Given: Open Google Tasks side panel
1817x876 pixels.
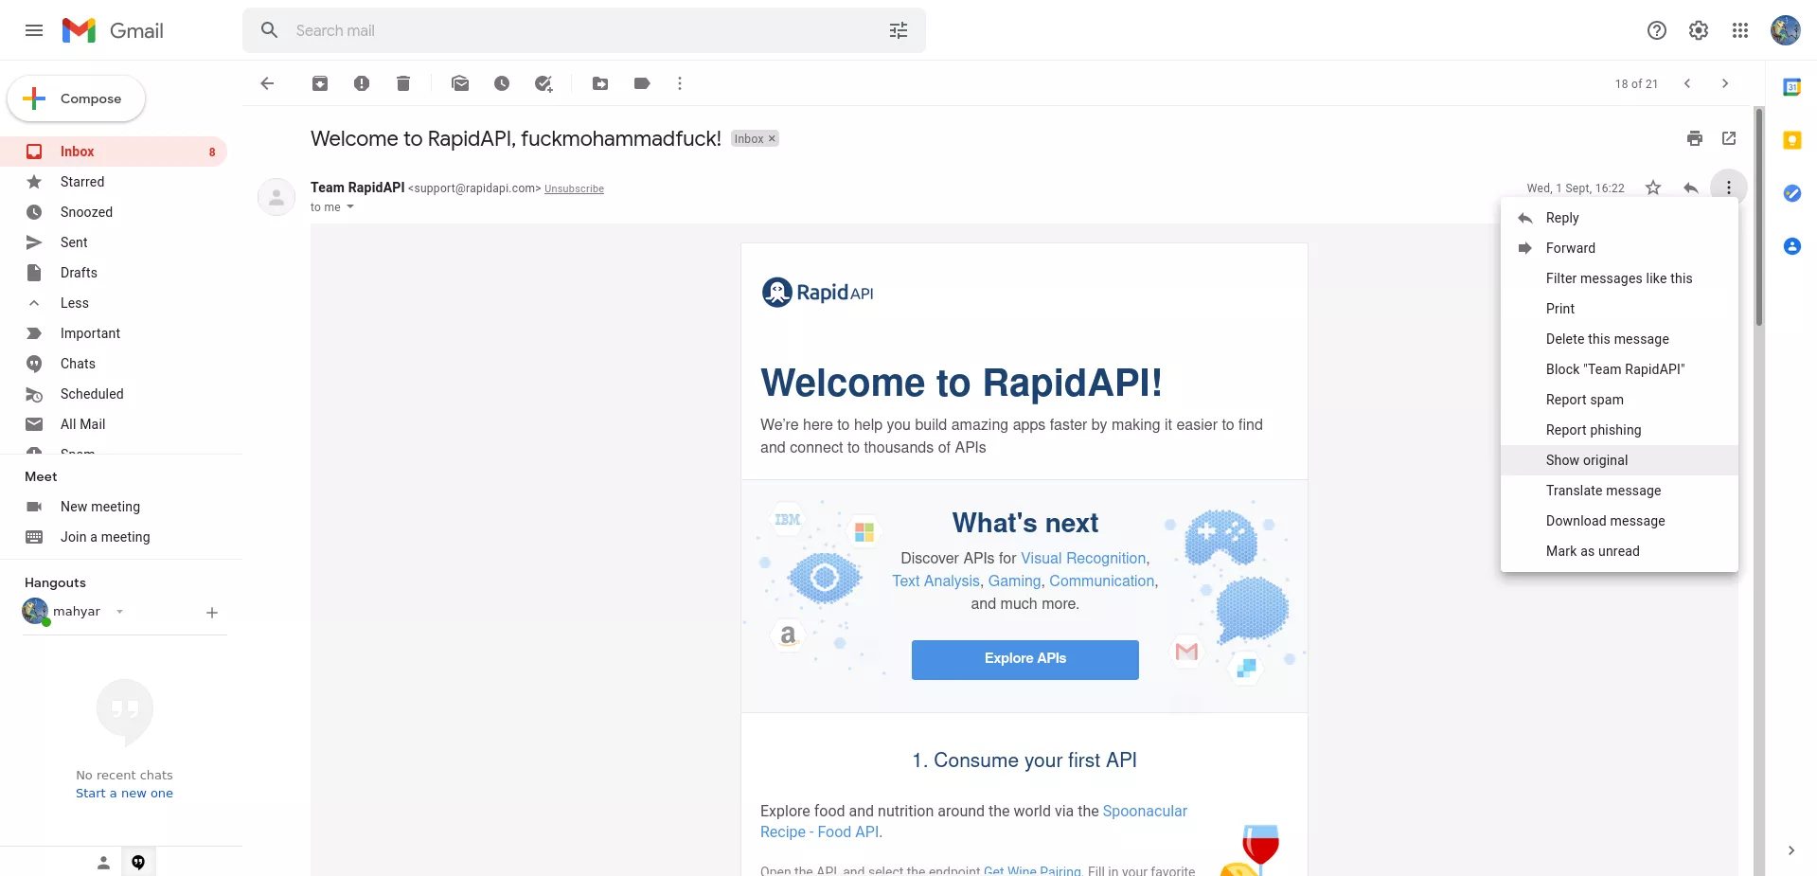Looking at the screenshot, I should (x=1792, y=193).
